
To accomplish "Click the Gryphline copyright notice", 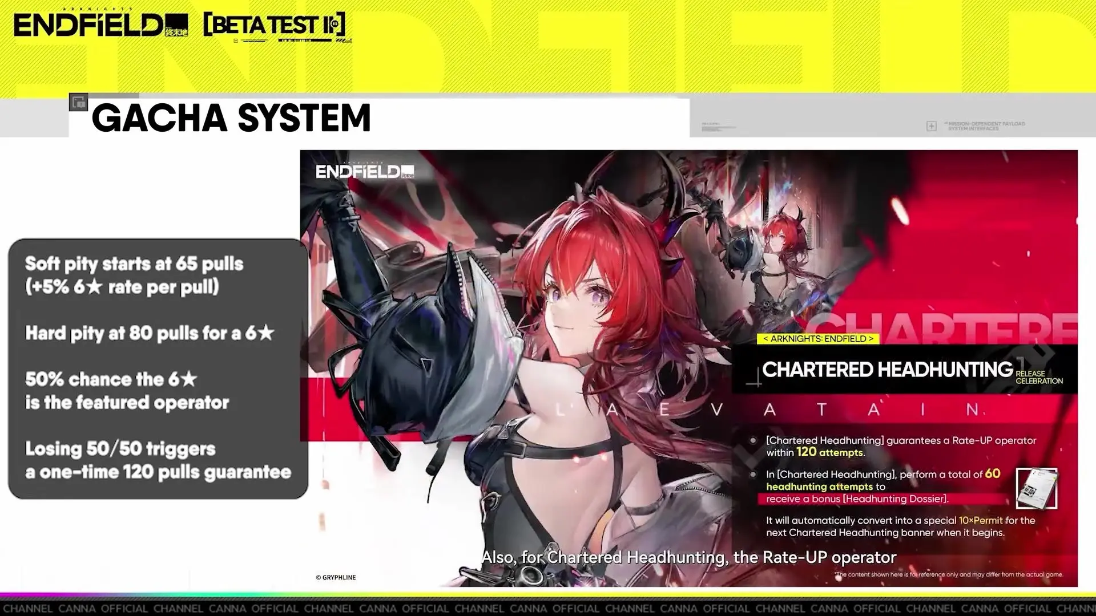I will point(336,577).
